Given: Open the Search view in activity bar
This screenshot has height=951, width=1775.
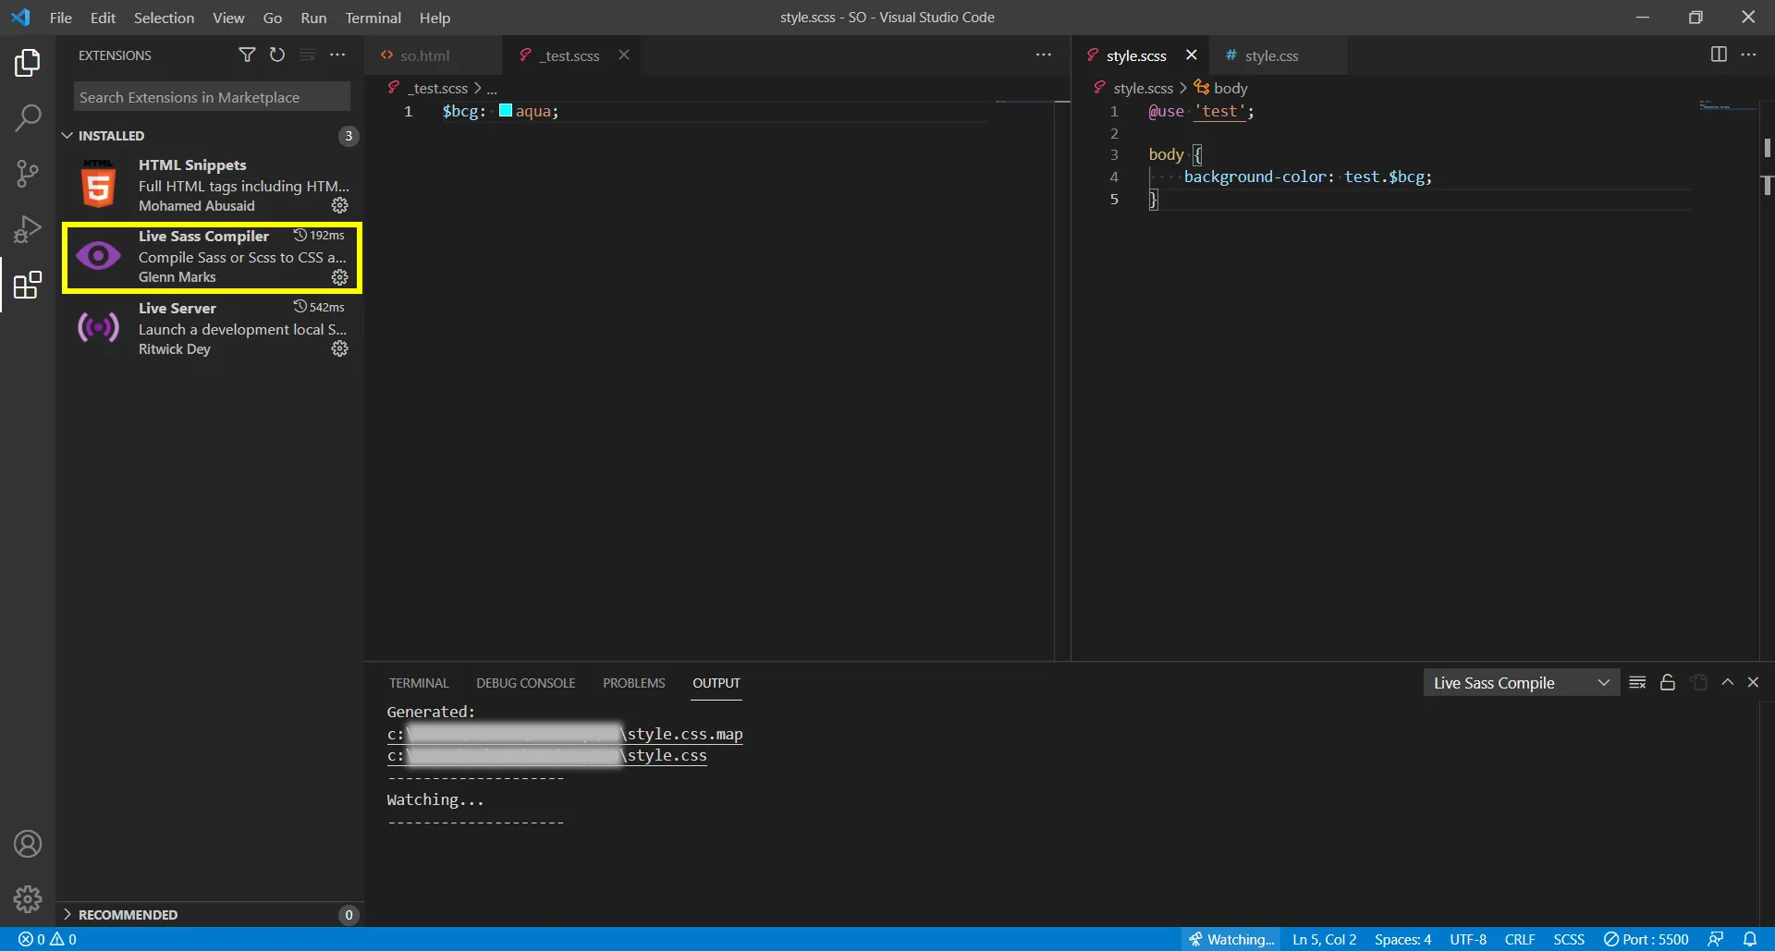Looking at the screenshot, I should (28, 118).
